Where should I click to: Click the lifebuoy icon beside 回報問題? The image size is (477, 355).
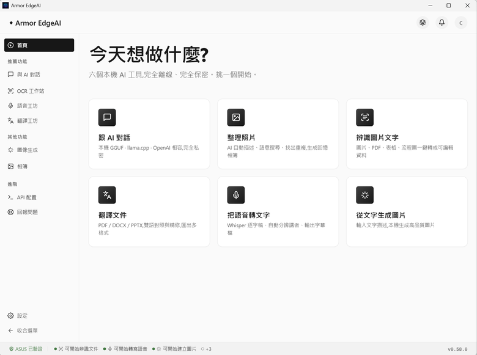[10, 212]
